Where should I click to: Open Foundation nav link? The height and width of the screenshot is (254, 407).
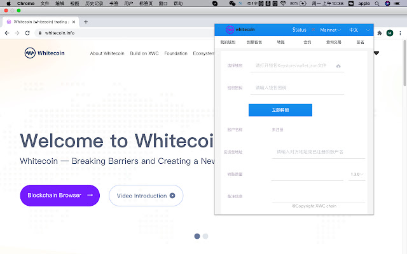click(x=176, y=53)
